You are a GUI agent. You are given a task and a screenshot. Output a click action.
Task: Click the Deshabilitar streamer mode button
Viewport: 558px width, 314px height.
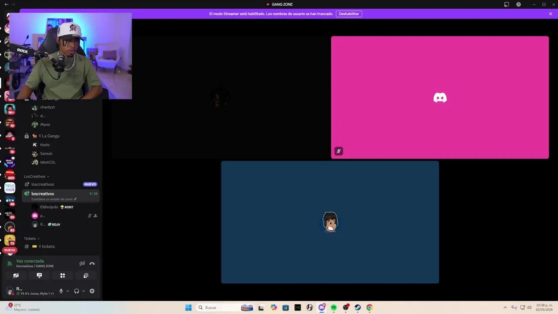coord(349,14)
